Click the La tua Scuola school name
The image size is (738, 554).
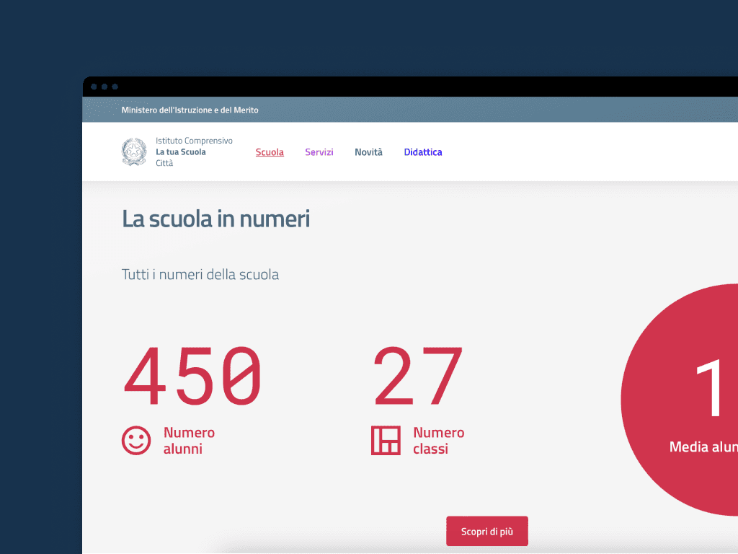click(181, 152)
